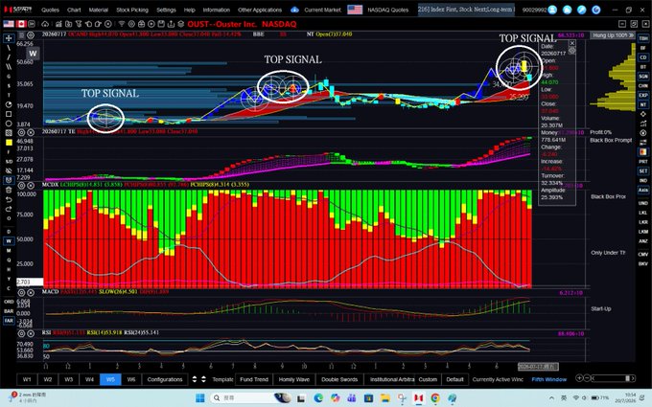Screen dimensions: 652x407
Task: Click the zoom in plus icon at bottom
Action: click(x=579, y=378)
